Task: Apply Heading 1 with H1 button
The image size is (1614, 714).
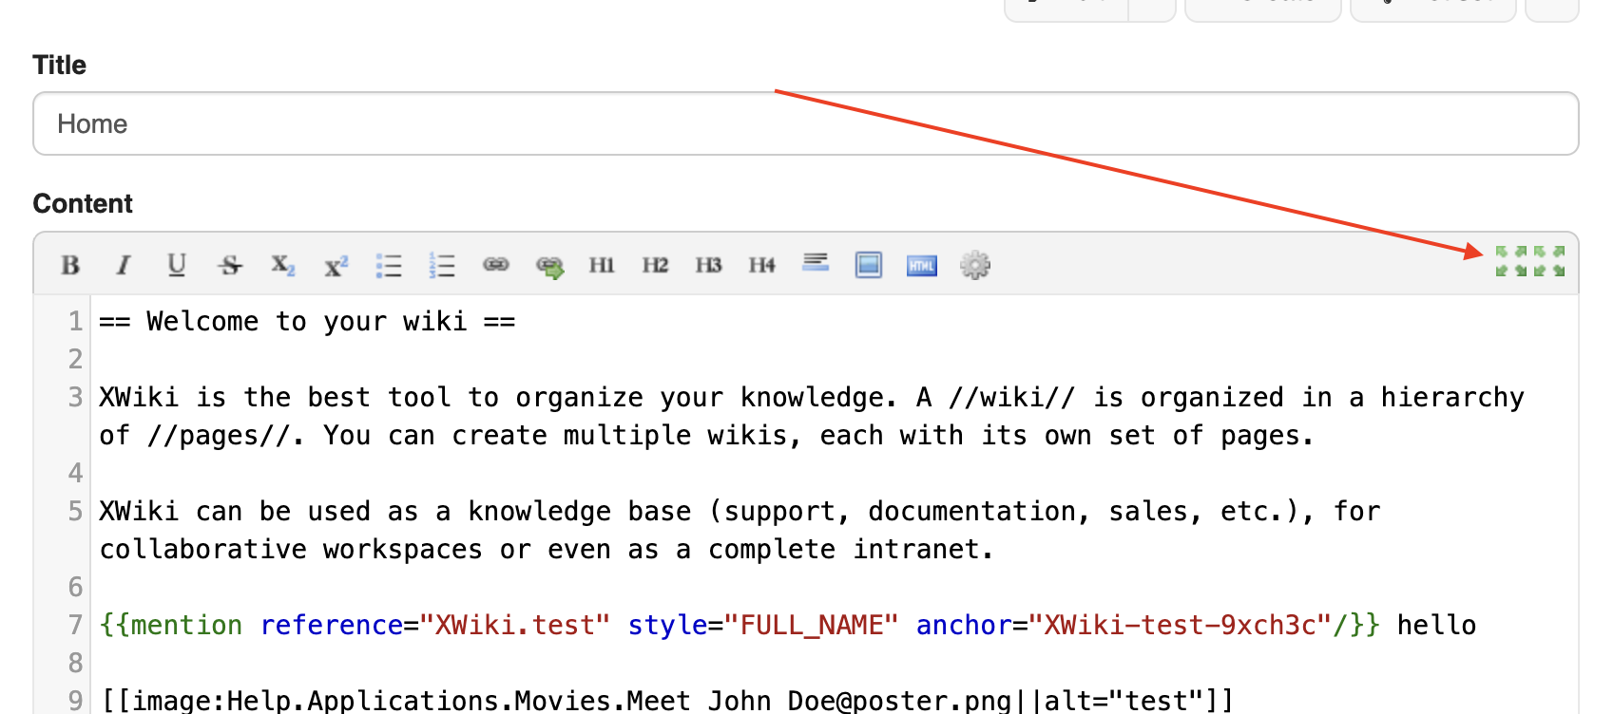Action: [x=602, y=265]
